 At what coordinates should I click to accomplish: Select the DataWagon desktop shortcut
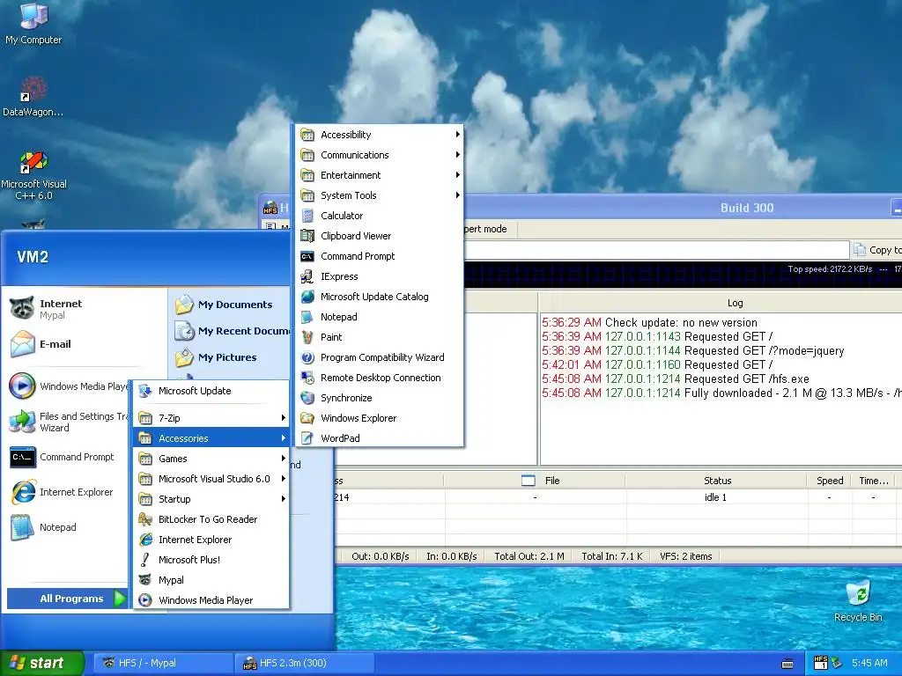[33, 97]
